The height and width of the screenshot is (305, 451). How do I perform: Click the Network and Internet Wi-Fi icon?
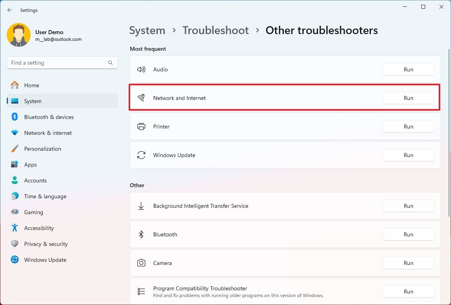tap(141, 98)
